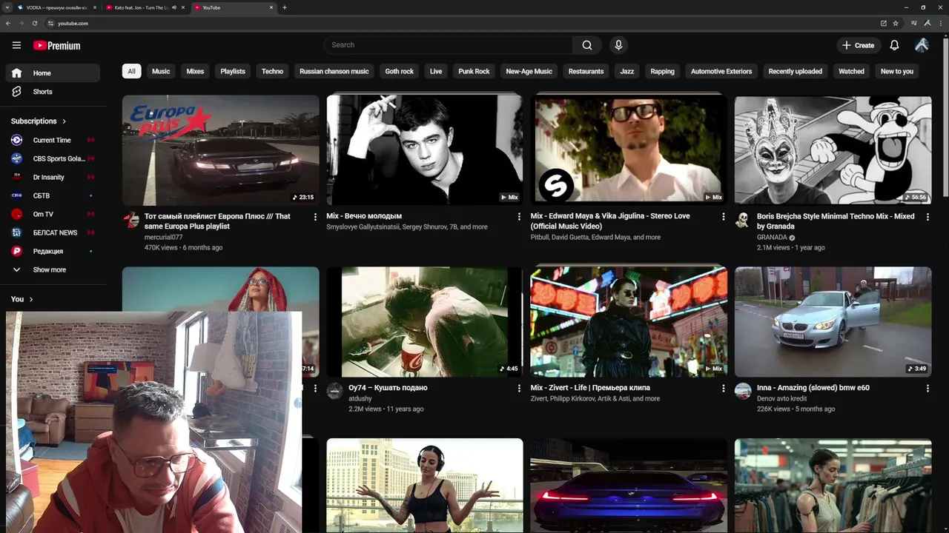Open Chrome media control icon
Viewport: 949px width, 533px height.
(915, 23)
